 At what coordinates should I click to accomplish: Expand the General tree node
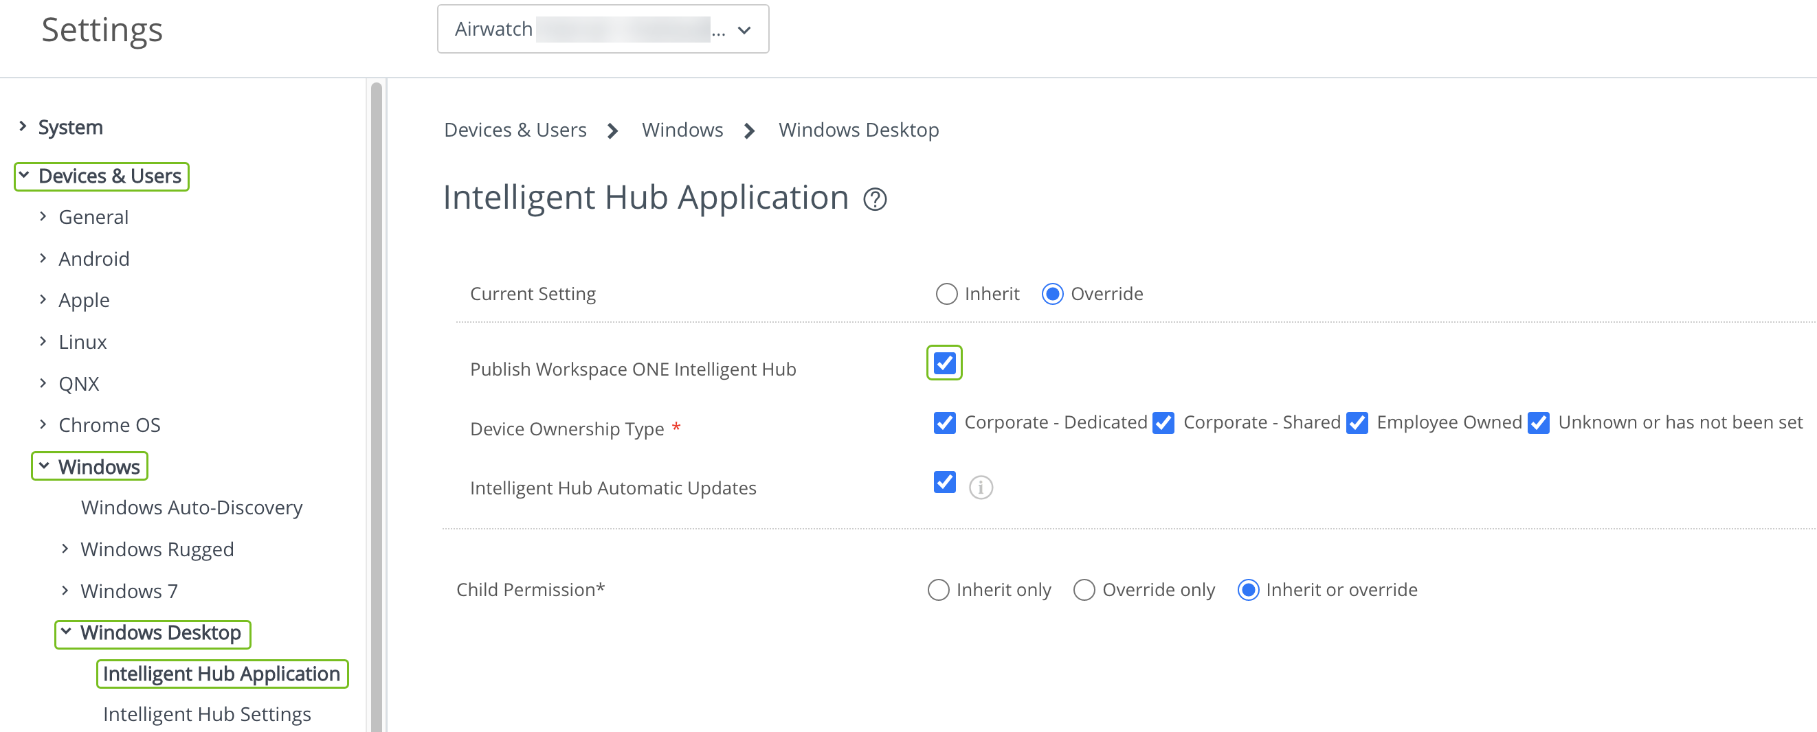point(43,216)
